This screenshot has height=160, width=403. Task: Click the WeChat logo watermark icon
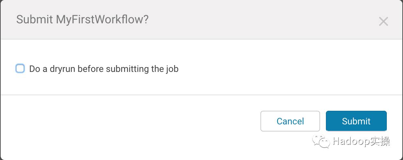click(321, 141)
